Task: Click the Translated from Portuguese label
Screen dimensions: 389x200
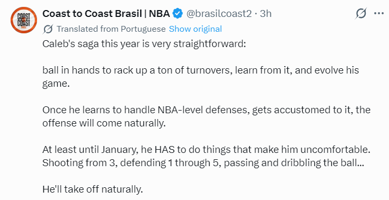Action: 111,29
